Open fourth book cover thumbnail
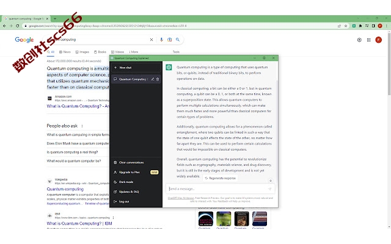 [260, 219]
